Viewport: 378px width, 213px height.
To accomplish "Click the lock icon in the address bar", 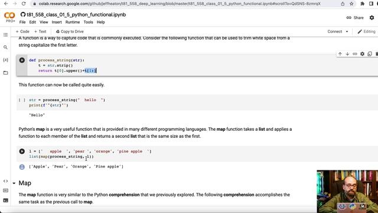I will [35, 4].
